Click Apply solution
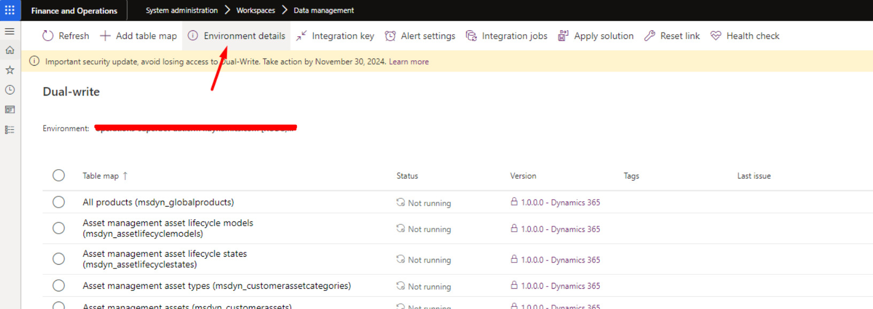 pyautogui.click(x=596, y=36)
